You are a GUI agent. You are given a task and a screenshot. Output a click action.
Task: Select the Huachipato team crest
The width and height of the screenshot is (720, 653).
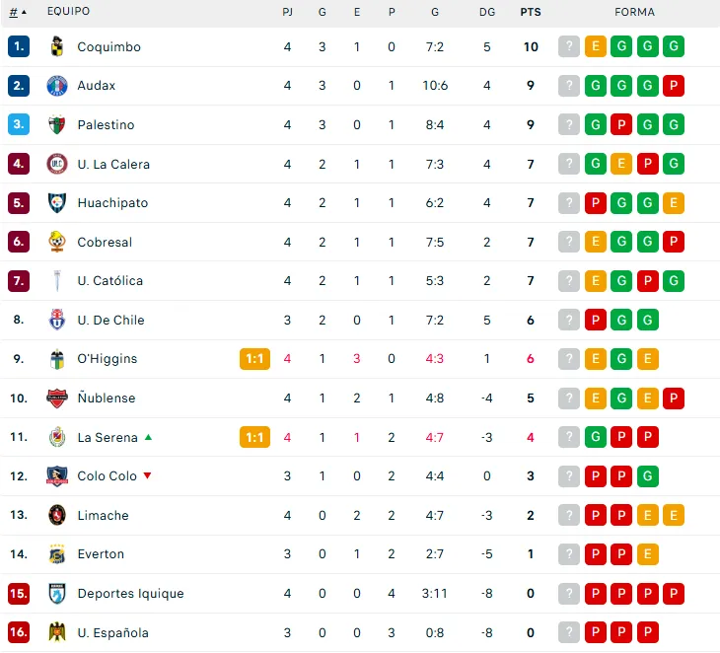click(x=56, y=203)
